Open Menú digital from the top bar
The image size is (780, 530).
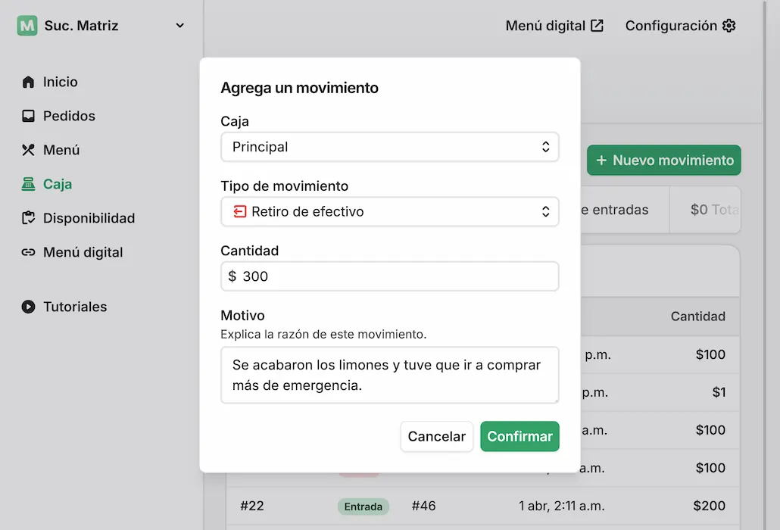tap(544, 25)
